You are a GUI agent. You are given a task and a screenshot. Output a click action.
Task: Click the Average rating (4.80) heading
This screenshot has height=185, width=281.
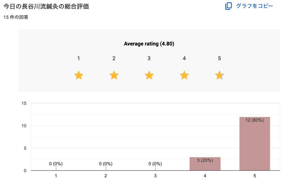click(x=149, y=44)
